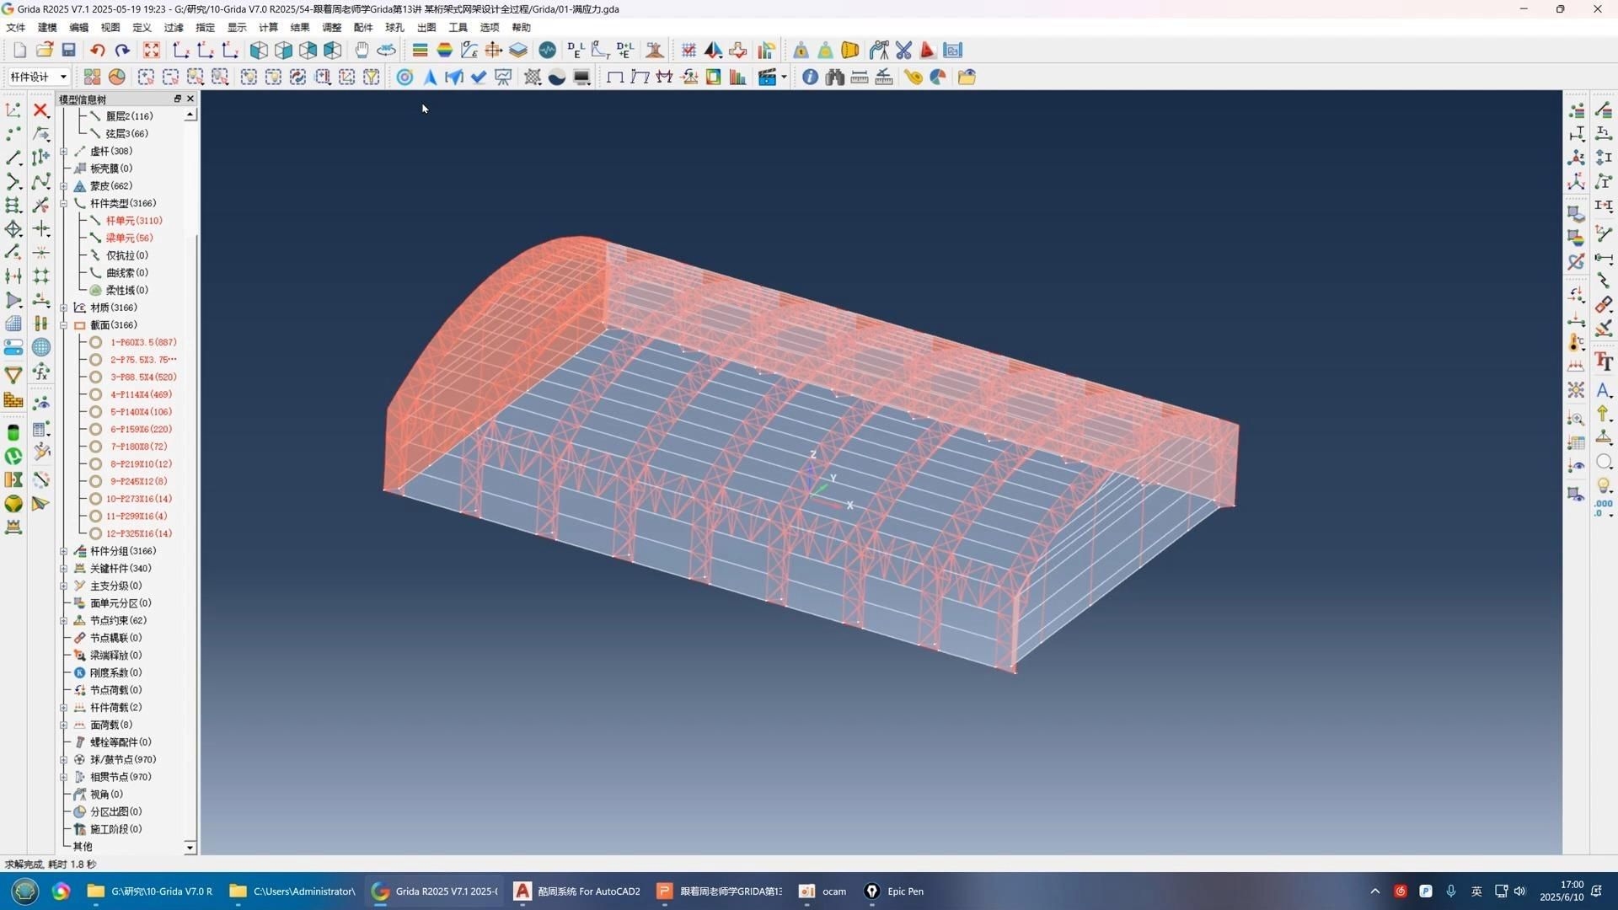Switch to Epic Pen in taskbar
Screen dimensions: 1618x910
point(894,891)
